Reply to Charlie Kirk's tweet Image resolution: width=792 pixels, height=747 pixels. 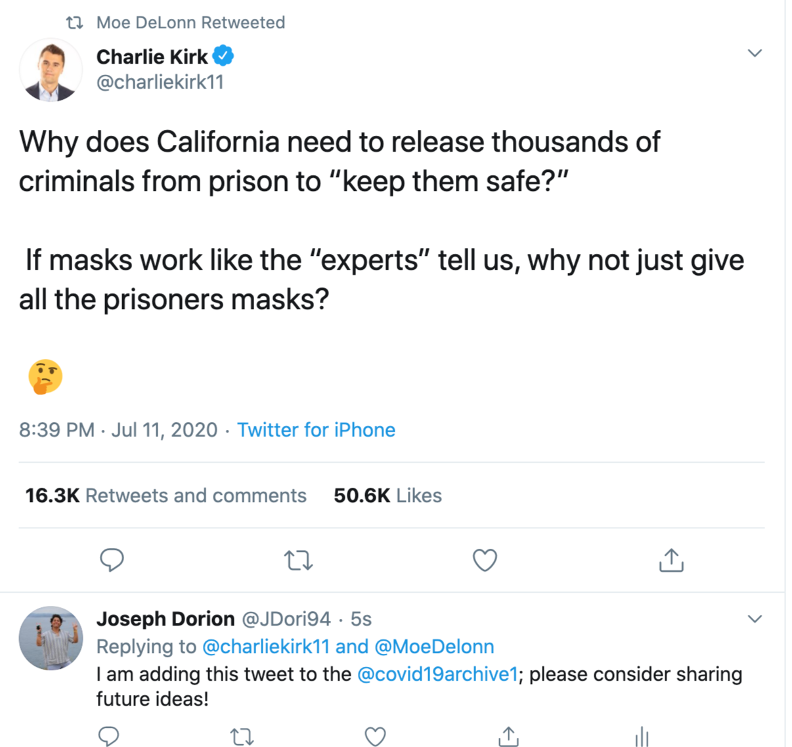112,560
